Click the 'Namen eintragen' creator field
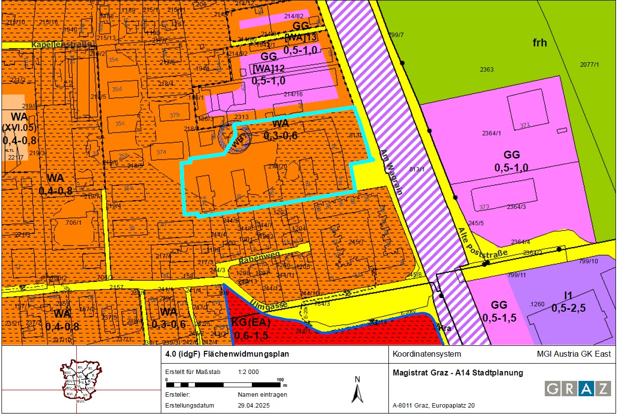 coord(262,395)
